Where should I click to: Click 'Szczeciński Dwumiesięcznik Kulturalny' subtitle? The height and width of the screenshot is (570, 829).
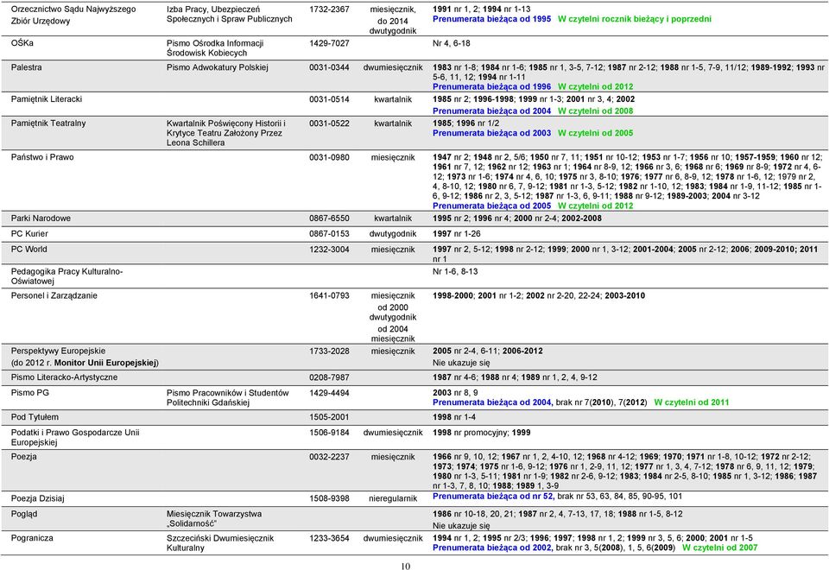[x=220, y=543]
